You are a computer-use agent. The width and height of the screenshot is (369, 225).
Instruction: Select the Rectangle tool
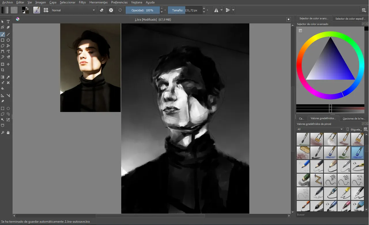pos(3,40)
